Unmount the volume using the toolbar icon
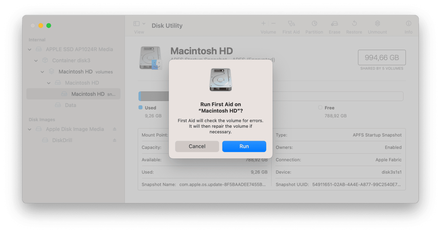The width and height of the screenshot is (441, 233). (x=377, y=23)
